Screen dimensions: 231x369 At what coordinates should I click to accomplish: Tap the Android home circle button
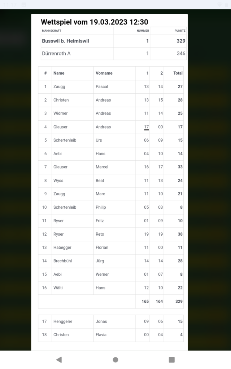pyautogui.click(x=115, y=360)
